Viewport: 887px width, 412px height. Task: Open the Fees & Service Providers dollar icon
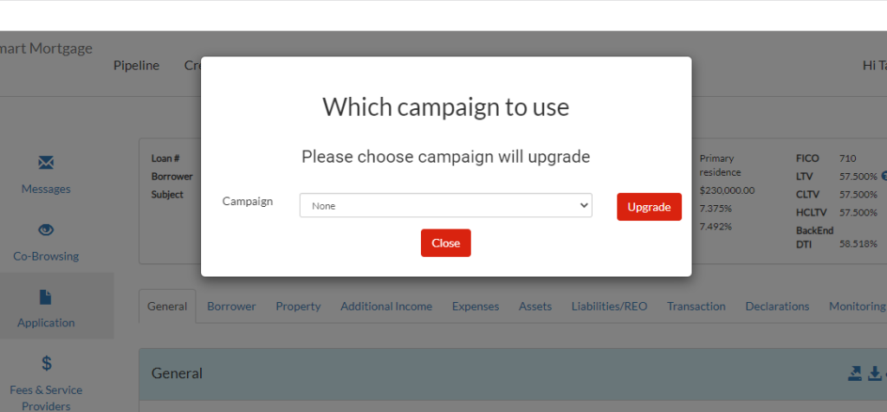click(47, 363)
